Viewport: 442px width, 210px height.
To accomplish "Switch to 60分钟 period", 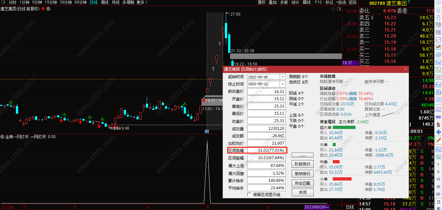I will coord(81,2).
